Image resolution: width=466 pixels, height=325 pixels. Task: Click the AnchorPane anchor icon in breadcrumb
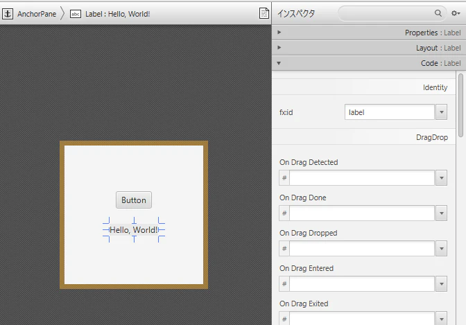(8, 14)
